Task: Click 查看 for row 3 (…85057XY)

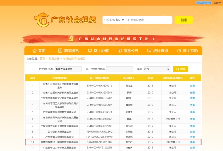Action: pyautogui.click(x=192, y=98)
